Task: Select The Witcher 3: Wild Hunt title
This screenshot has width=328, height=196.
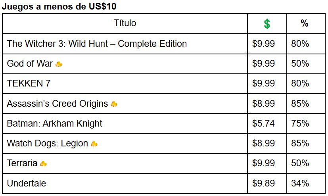Action: [97, 44]
